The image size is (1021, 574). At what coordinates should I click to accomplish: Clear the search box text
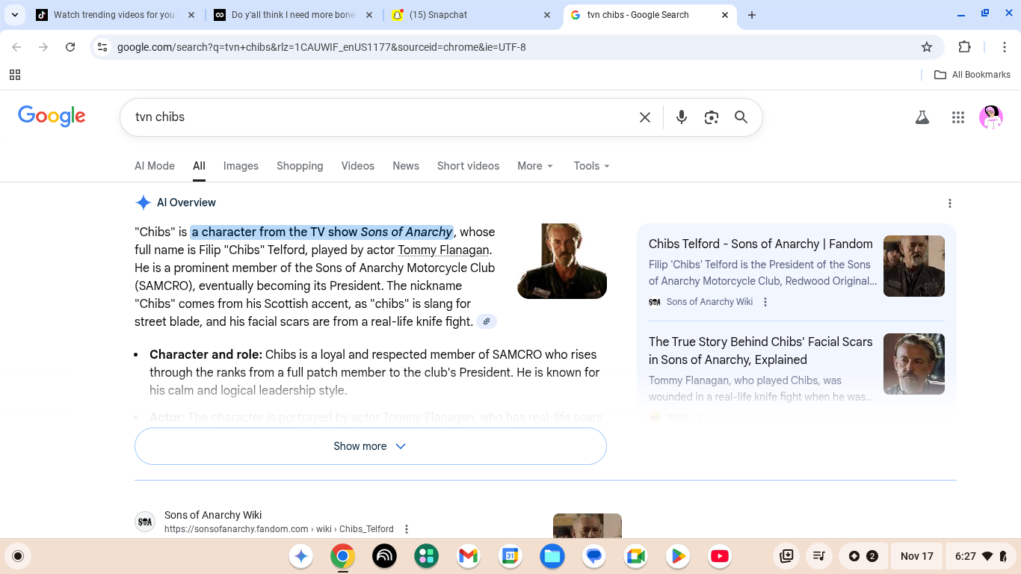click(x=644, y=117)
